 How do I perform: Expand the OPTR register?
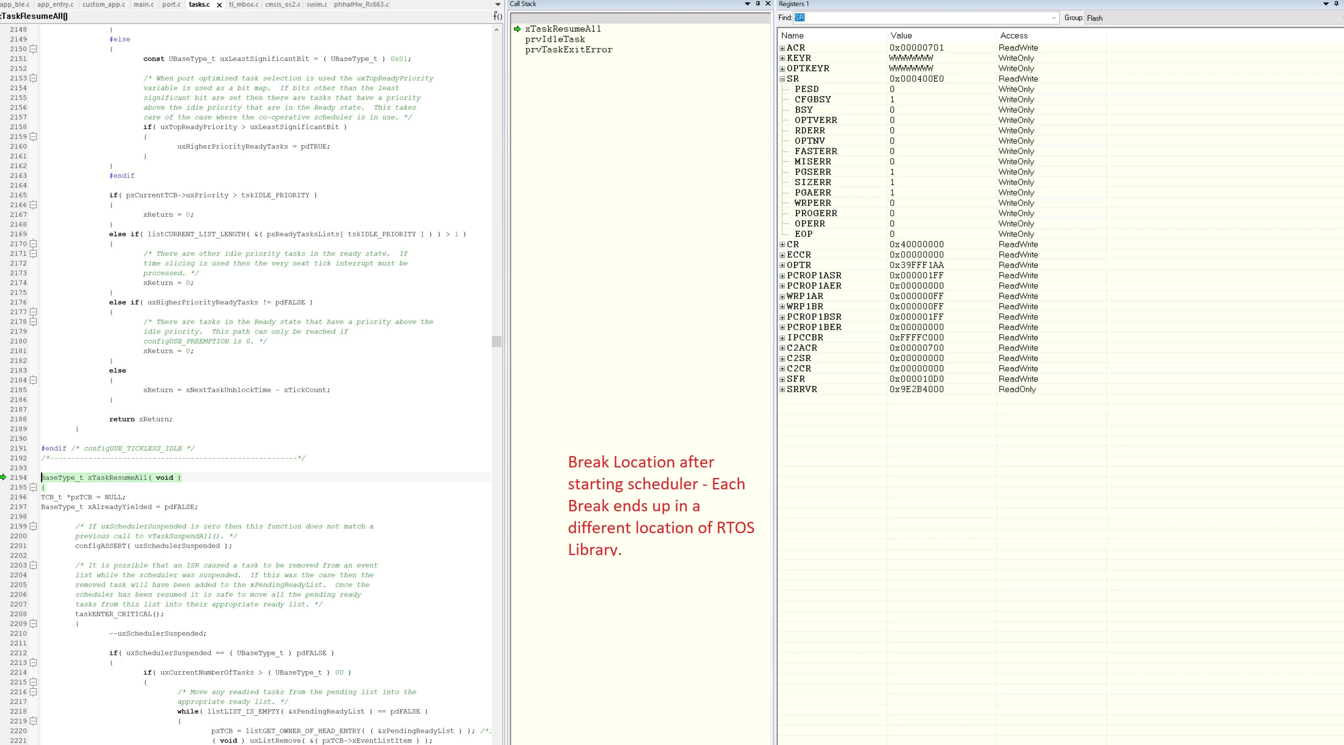pyautogui.click(x=782, y=265)
